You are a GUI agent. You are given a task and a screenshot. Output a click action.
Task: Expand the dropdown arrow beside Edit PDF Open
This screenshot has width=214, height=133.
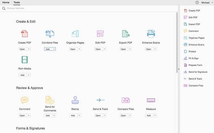coord(105,49)
